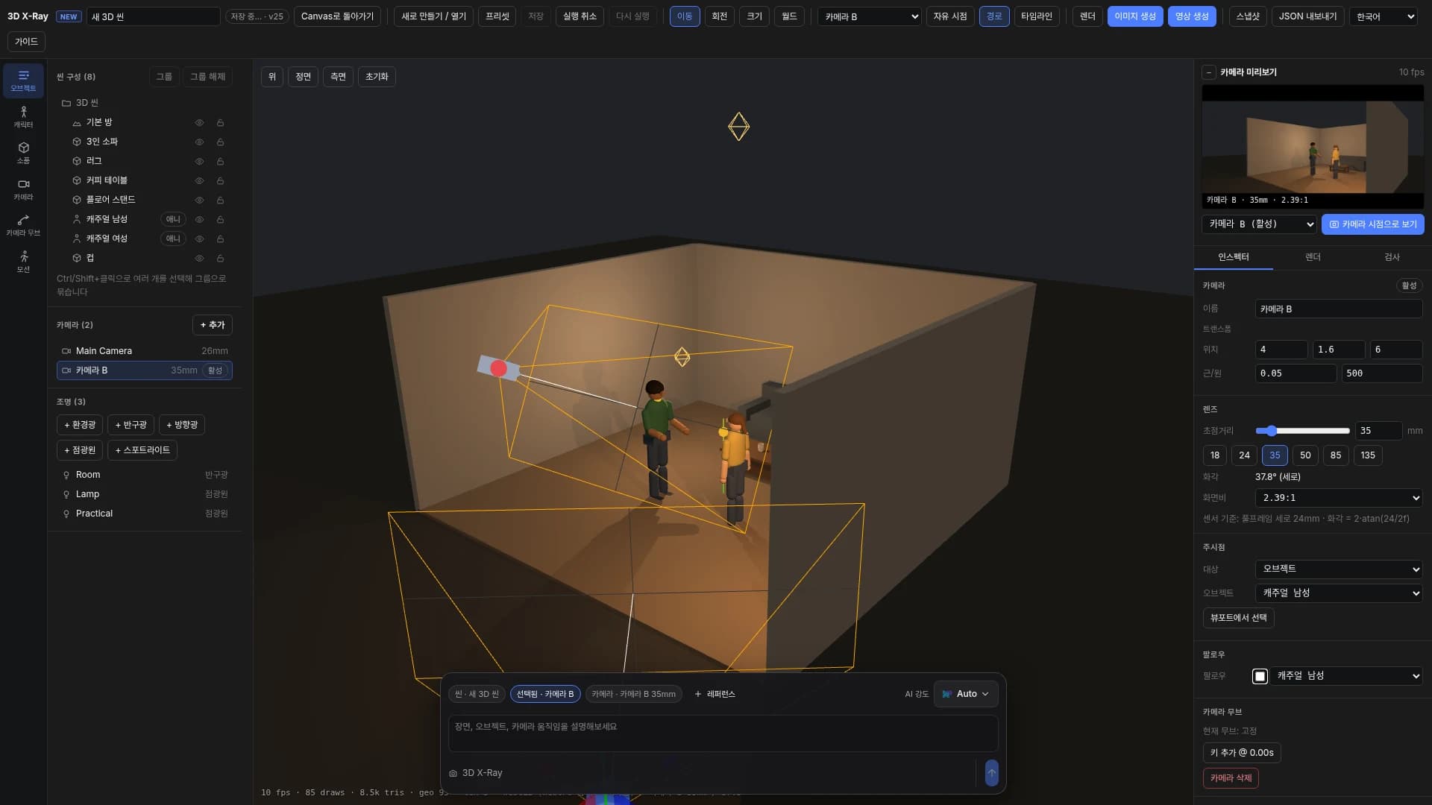This screenshot has width=1432, height=805.
Task: Select the red camera gizmo in viewport
Action: (x=498, y=368)
